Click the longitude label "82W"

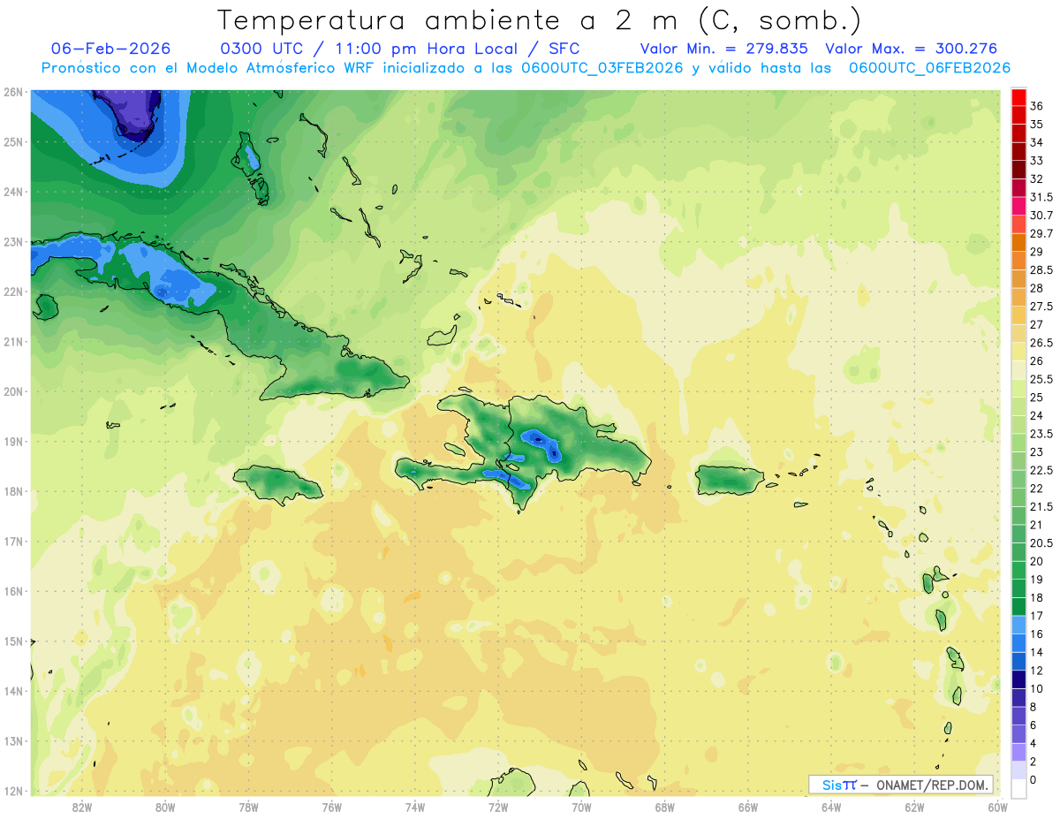[x=82, y=808]
